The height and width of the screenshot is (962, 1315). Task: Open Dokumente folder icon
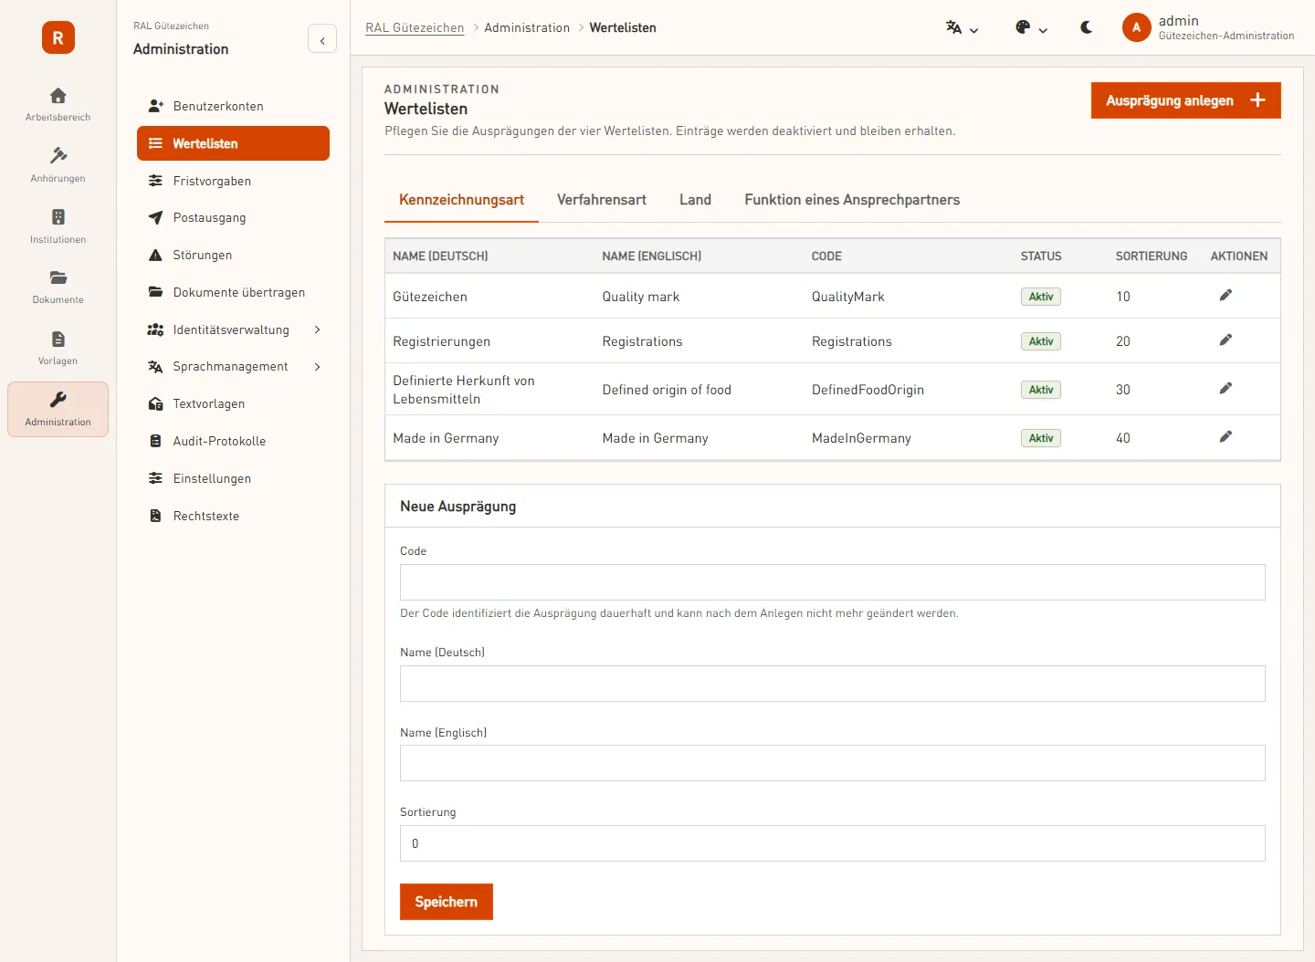[x=58, y=277]
